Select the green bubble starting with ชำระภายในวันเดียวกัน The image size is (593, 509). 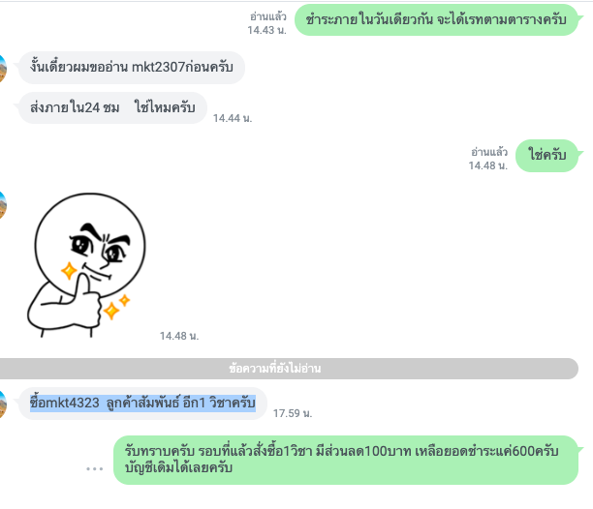pos(436,19)
